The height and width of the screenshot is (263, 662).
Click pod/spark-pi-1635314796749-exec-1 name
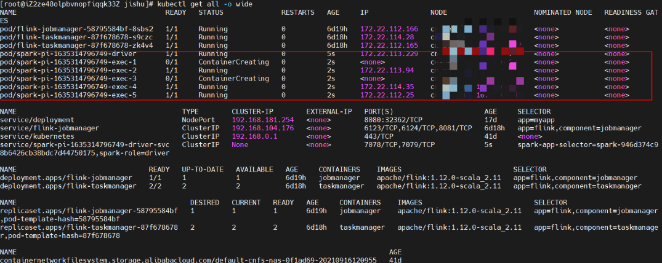pos(68,62)
